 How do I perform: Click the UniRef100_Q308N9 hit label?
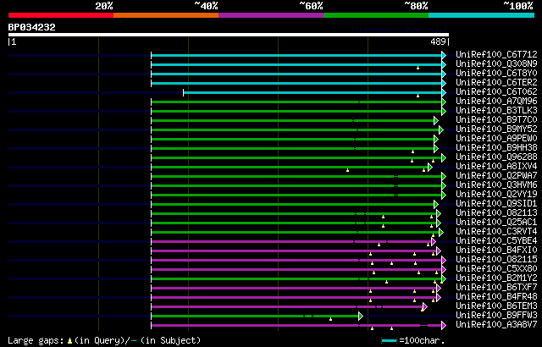coord(496,63)
